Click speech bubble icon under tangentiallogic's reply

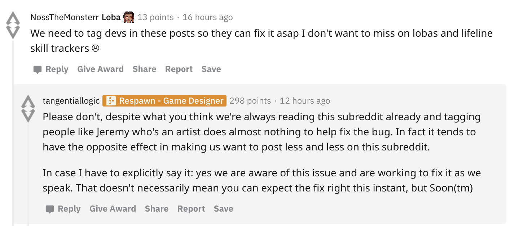(x=50, y=209)
